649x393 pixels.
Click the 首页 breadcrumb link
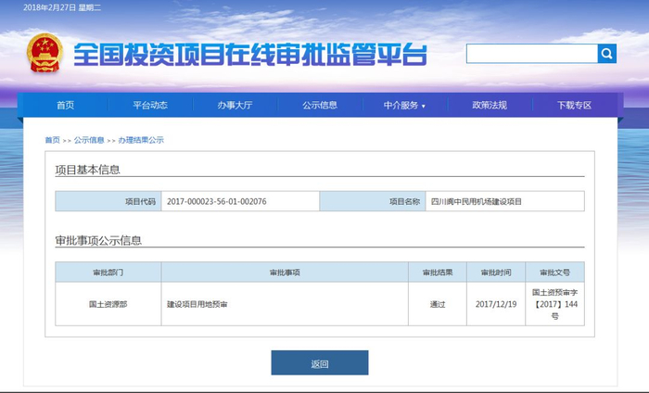pyautogui.click(x=52, y=140)
